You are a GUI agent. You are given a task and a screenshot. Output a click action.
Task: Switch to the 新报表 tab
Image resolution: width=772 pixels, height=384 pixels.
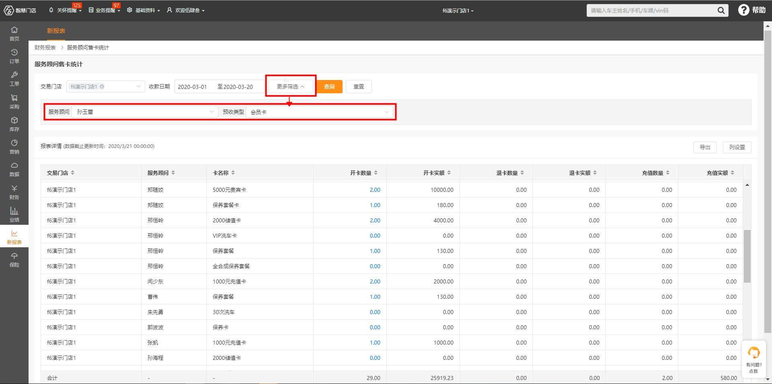coord(56,31)
